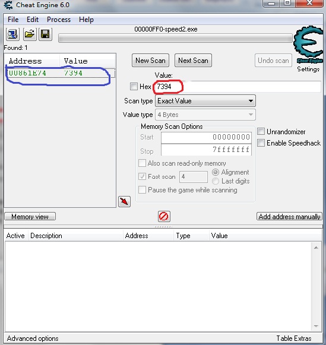Click the save floppy disk icon
Screen dimensions: 326x345
pos(45,34)
